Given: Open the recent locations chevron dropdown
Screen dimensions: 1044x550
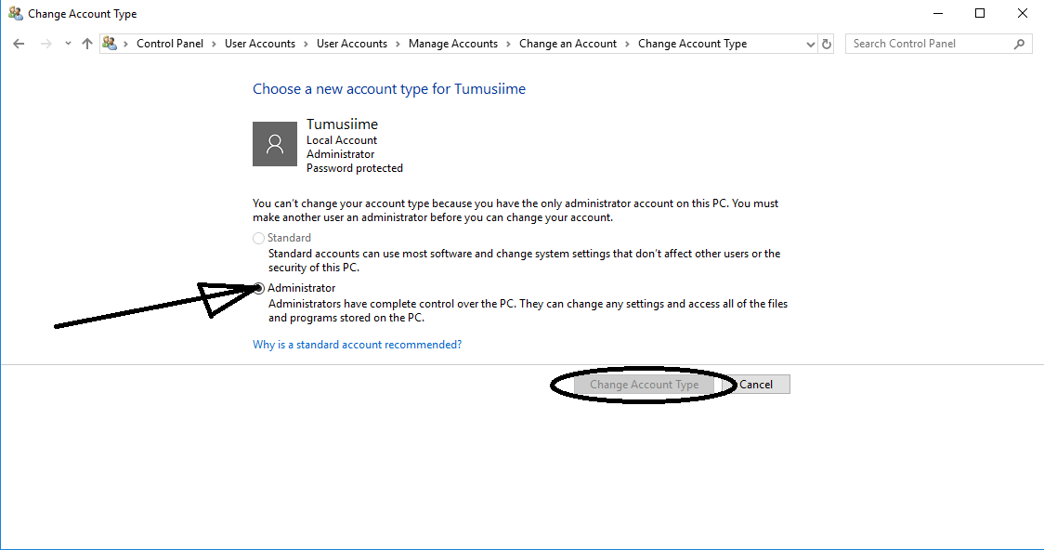Looking at the screenshot, I should click(66, 43).
